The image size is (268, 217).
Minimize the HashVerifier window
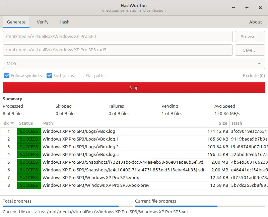pos(233,8)
